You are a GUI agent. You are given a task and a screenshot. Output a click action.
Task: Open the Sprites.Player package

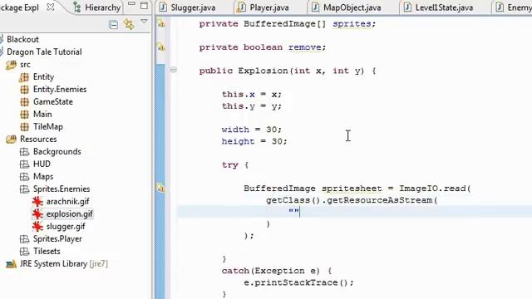pos(57,239)
